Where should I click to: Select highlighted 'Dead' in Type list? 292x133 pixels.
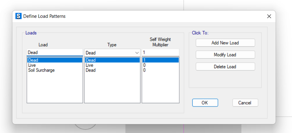(112, 60)
